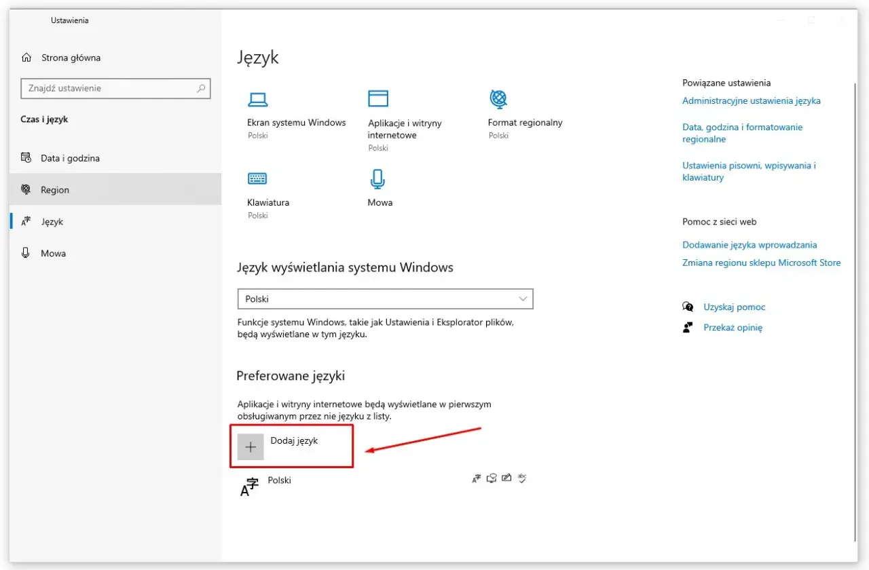Open Administracyjne ustawienia języka link

(752, 101)
